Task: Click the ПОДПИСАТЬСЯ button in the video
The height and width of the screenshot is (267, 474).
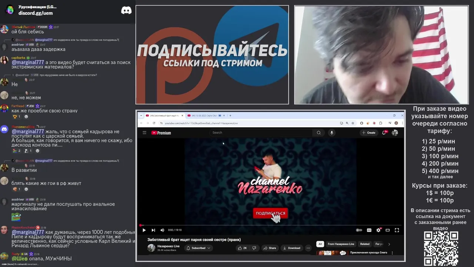Action: 270,213
